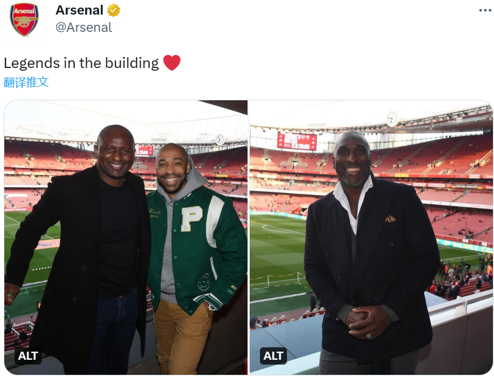Screen dimensions: 494x377
Task: Click the stadium clock in left photo
Action: point(220,140)
